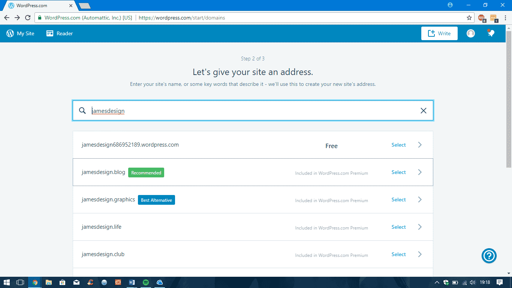
Task: Click the Free price label
Action: point(331,146)
